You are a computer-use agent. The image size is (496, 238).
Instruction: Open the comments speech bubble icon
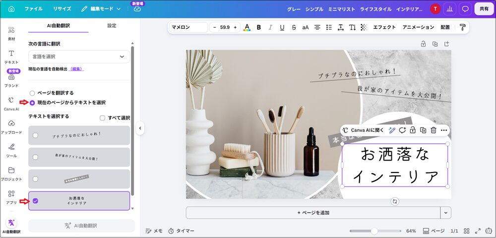coord(465,9)
